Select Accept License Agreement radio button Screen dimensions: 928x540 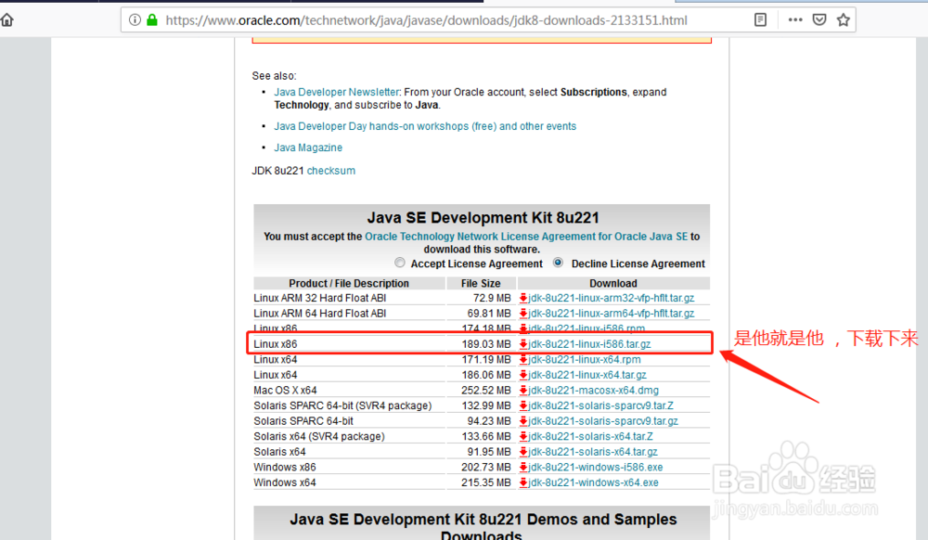tap(400, 263)
